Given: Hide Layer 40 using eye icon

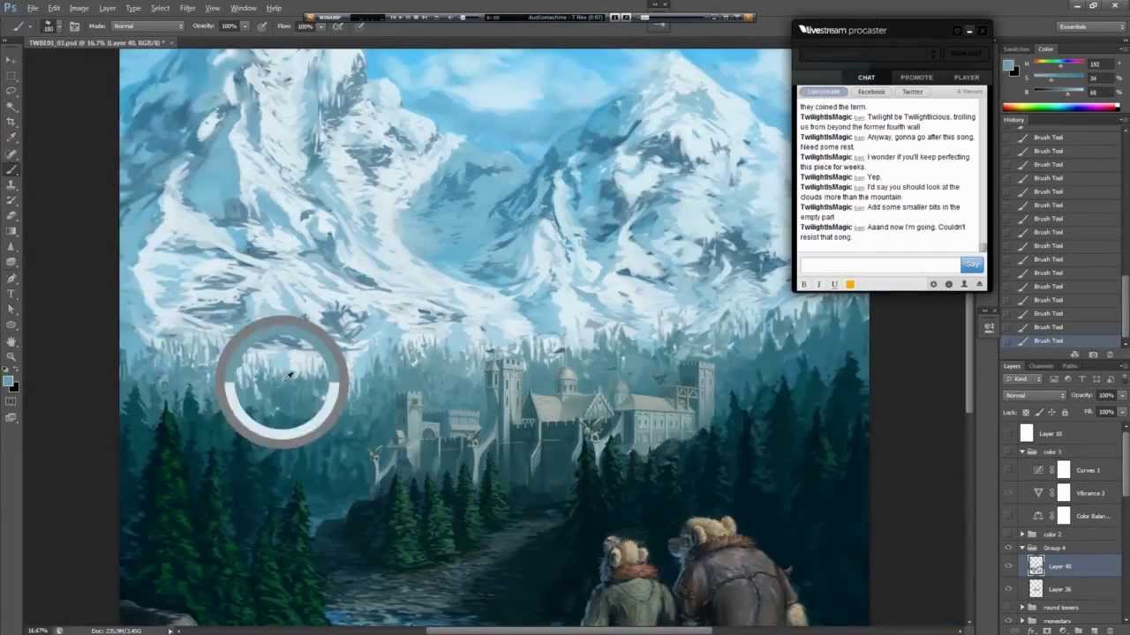Looking at the screenshot, I should pos(1009,566).
